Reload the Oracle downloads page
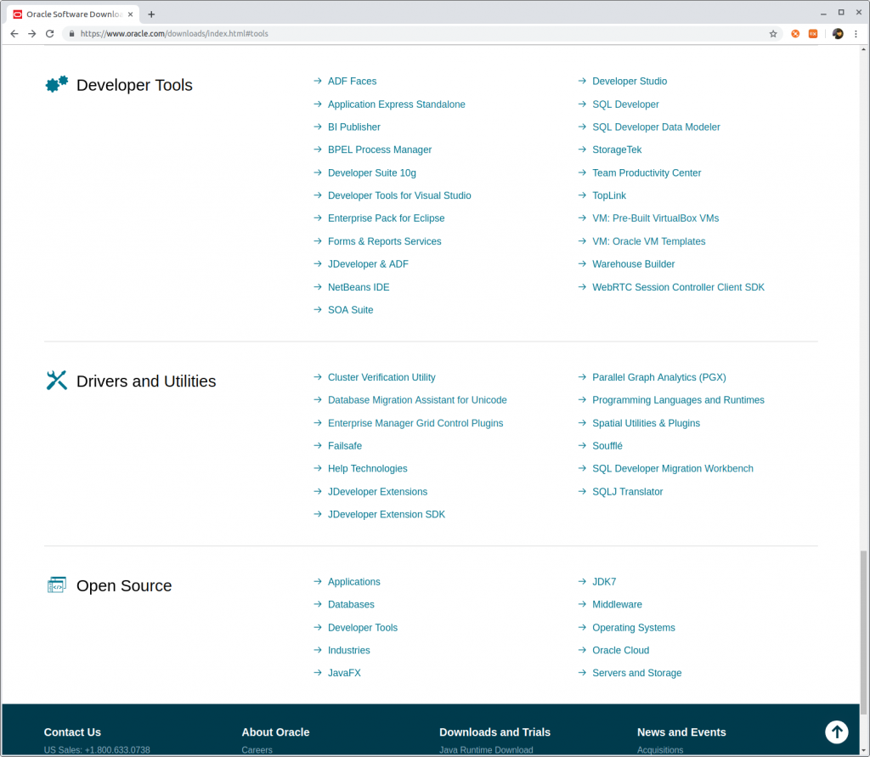870x757 pixels. [x=50, y=34]
